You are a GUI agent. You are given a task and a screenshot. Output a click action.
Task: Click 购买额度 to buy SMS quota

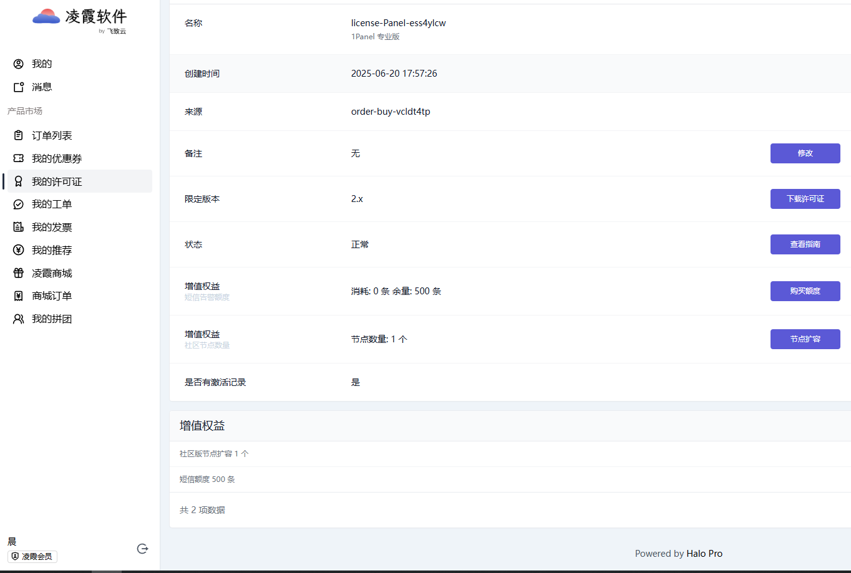point(805,291)
